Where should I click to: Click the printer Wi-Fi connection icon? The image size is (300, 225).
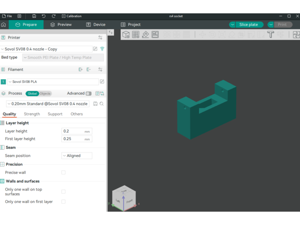[102, 49]
